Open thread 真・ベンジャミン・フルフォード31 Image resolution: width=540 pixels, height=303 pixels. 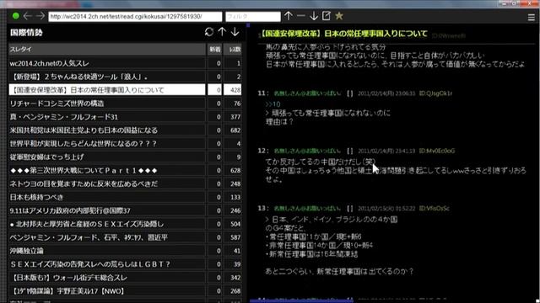pyautogui.click(x=107, y=117)
